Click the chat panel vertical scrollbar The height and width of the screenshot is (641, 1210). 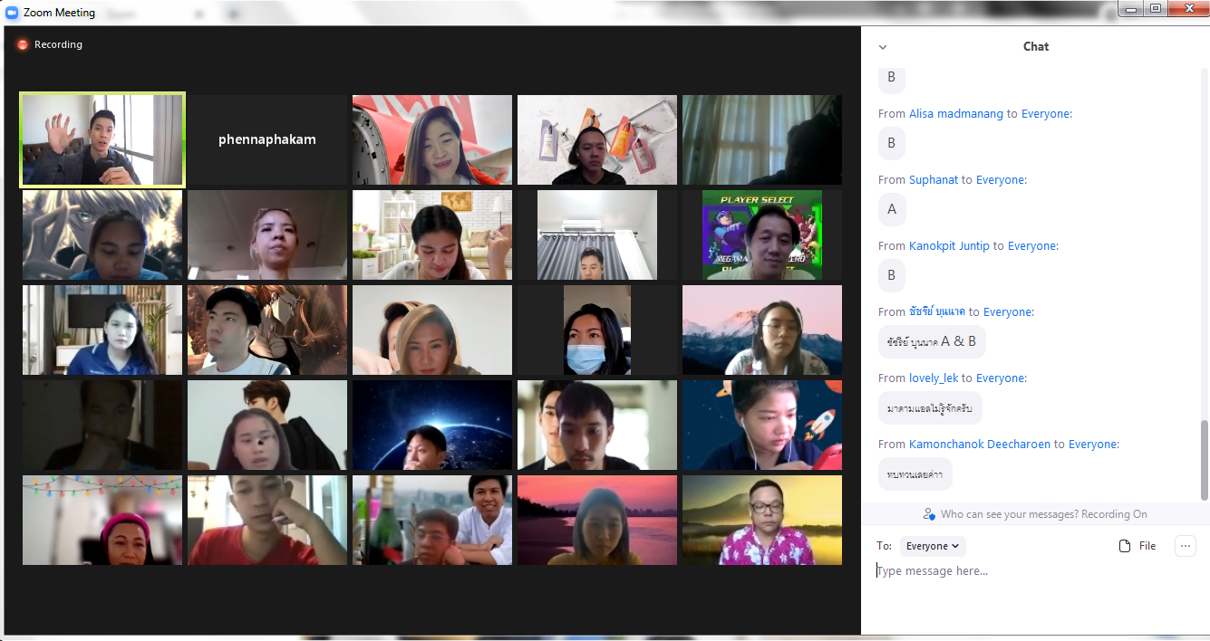[x=1204, y=460]
